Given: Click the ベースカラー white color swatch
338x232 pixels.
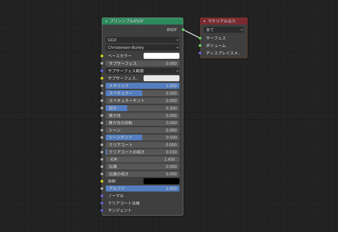Looking at the screenshot, I should 161,56.
